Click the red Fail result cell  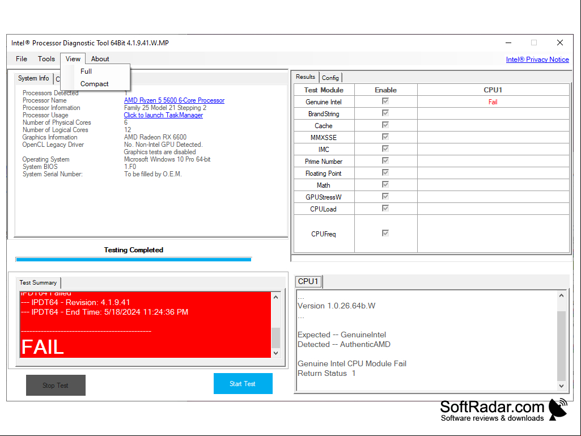493,102
